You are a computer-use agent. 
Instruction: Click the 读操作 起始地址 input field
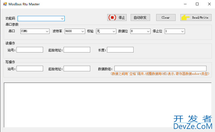tap(77, 50)
